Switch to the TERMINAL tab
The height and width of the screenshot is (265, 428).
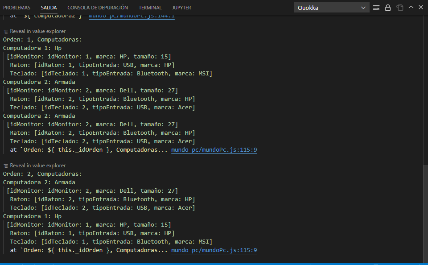coord(150,7)
